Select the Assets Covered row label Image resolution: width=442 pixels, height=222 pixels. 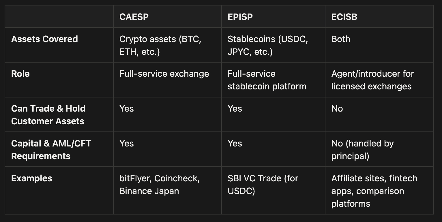[44, 39]
